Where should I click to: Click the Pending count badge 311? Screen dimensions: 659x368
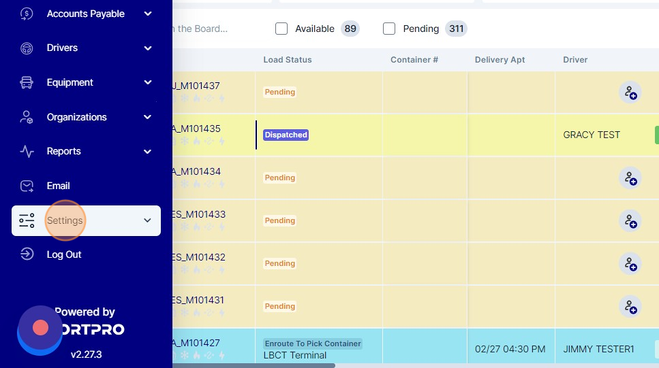(x=456, y=29)
